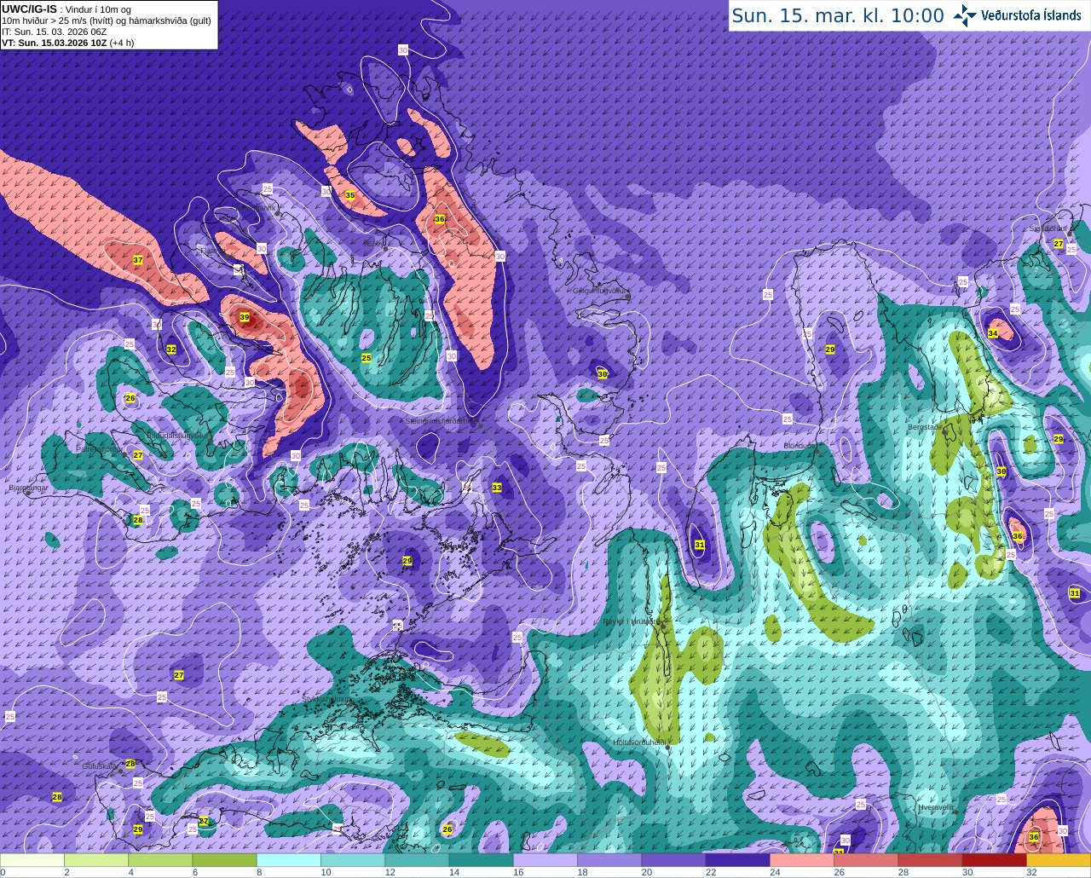Click the Bolungarvík station label
Viewport: 1091px width, 878px height.
257,207
